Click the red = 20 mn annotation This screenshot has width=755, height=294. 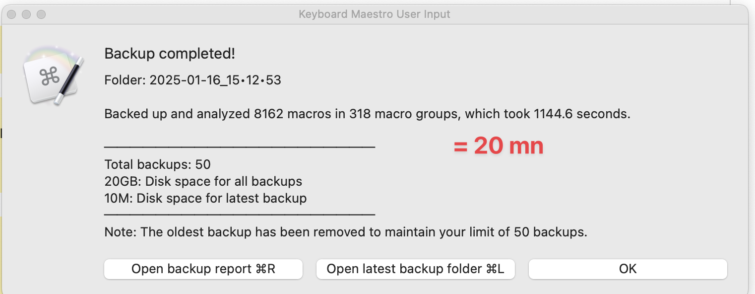[499, 146]
